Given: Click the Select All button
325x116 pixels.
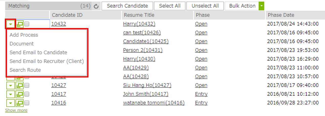Looking at the screenshot, I should (x=170, y=6).
